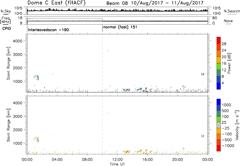This screenshot has width=240, height=166.
Task: Select the 'Freq. [MHz]' axis label
Action: point(6,20)
